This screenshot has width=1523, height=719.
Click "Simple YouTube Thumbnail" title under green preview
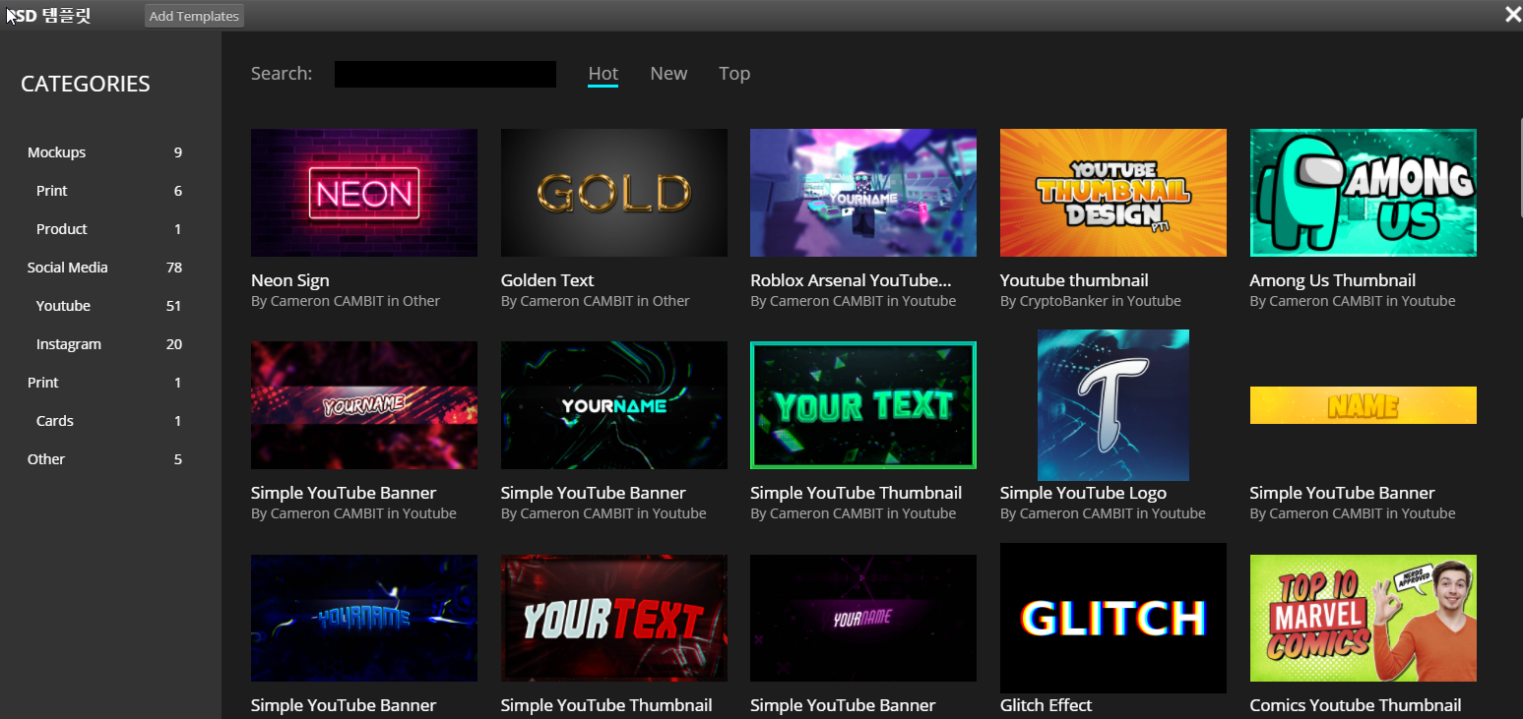(857, 493)
